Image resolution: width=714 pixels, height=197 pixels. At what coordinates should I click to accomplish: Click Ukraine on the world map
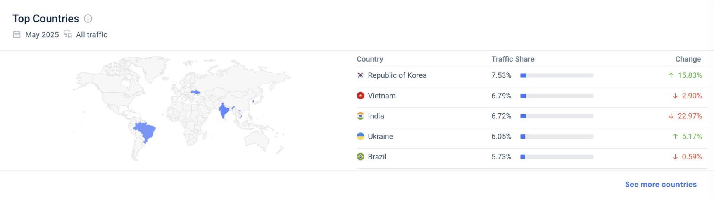pyautogui.click(x=196, y=92)
